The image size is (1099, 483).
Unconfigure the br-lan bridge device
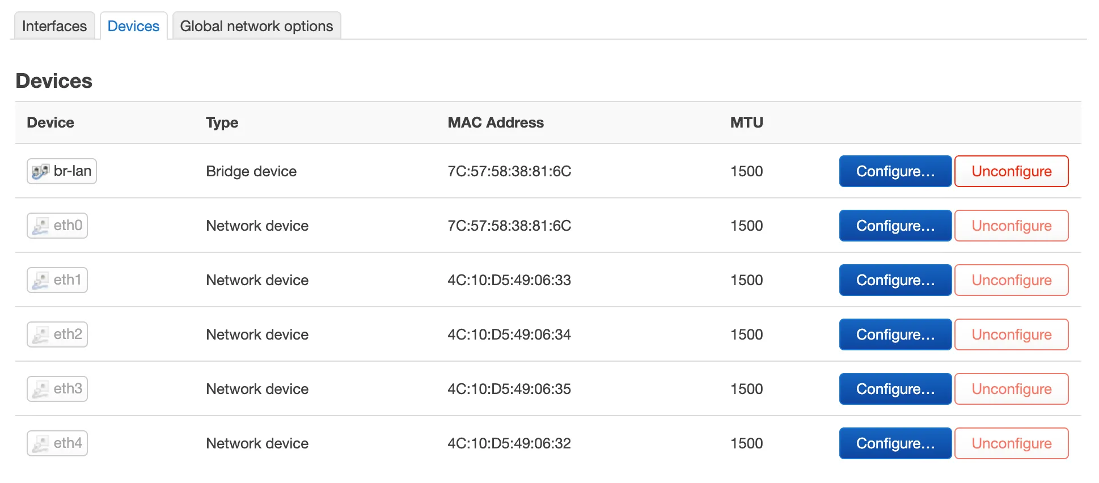(x=1011, y=171)
